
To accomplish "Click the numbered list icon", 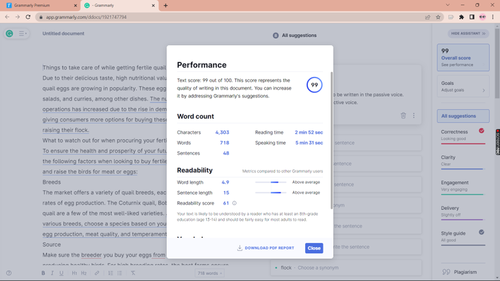I will pyautogui.click(x=110, y=273).
